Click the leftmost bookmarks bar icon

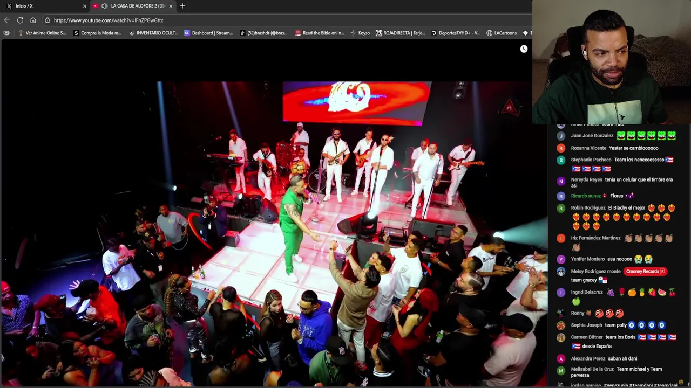[6, 33]
